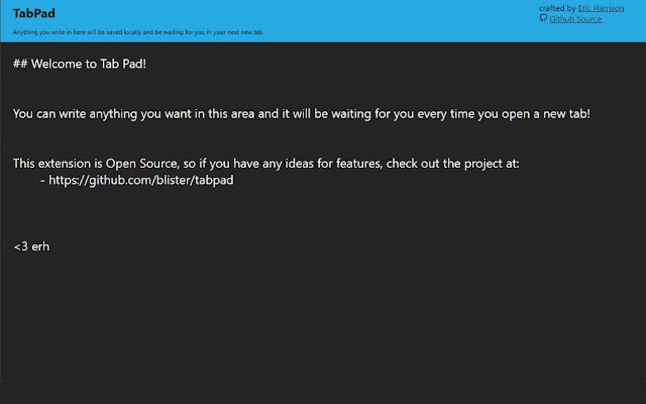Click the GitHub octocat icon

(543, 18)
